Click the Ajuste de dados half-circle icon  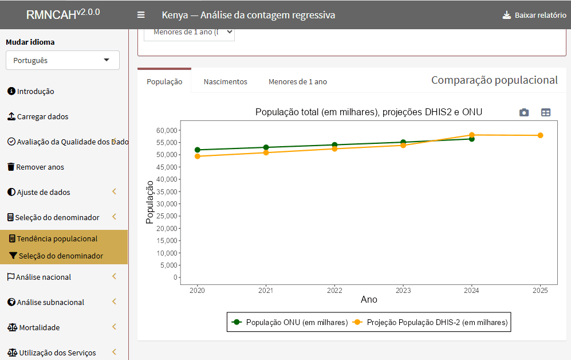pos(11,192)
